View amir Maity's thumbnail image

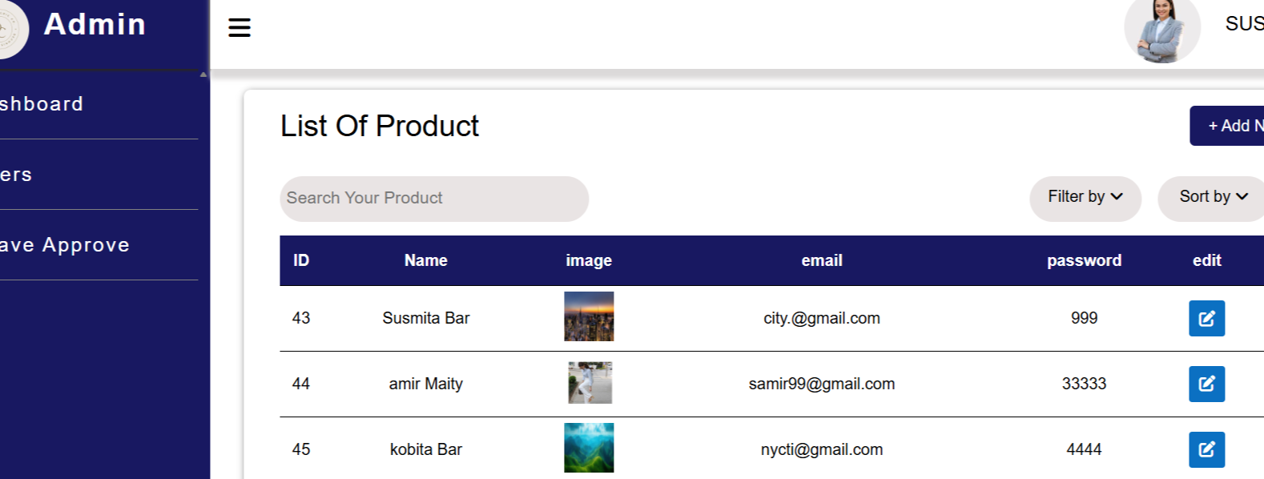click(590, 382)
